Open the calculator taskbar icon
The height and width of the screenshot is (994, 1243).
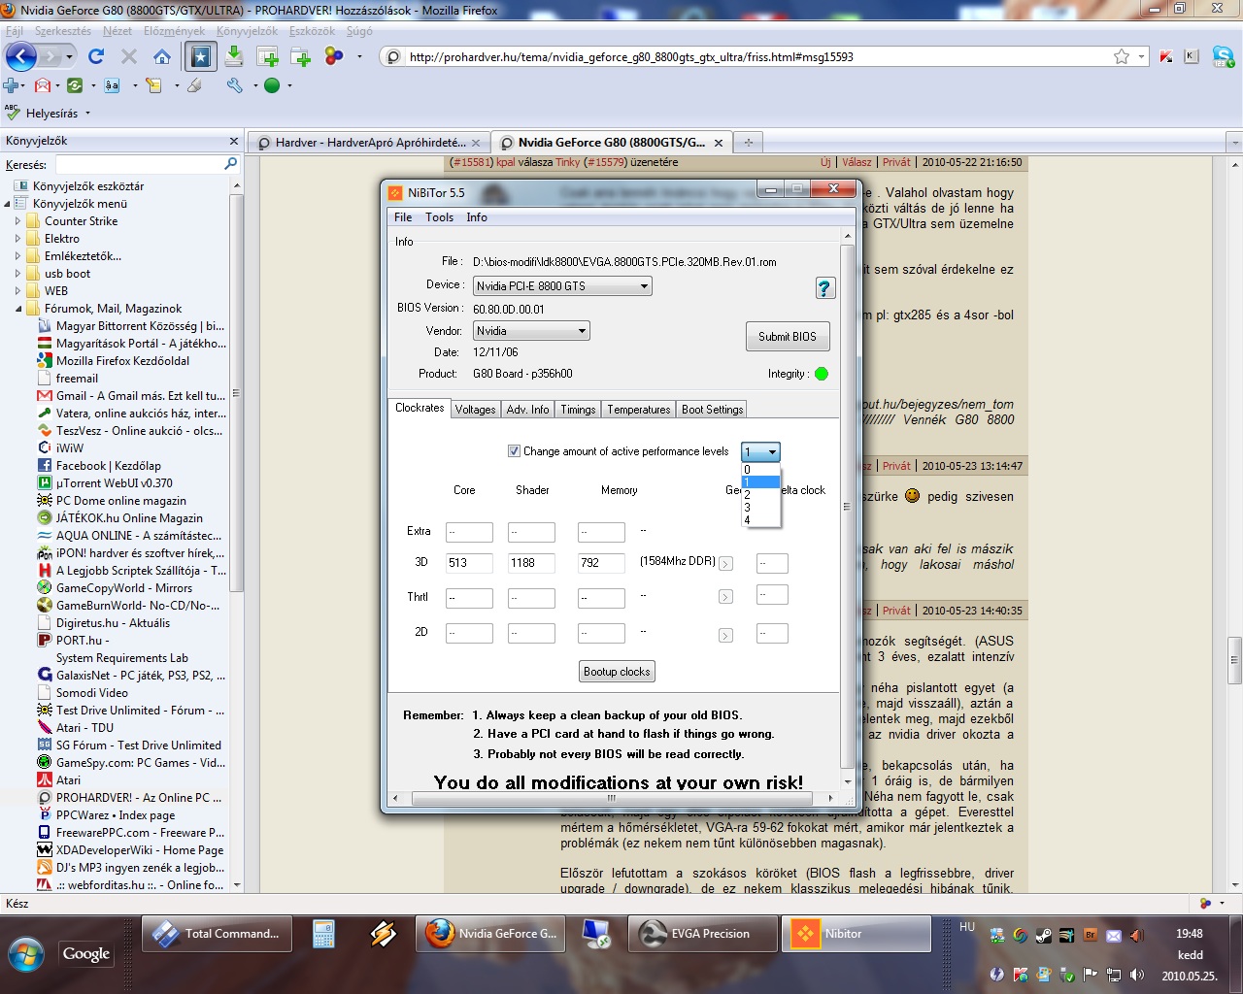pyautogui.click(x=323, y=934)
